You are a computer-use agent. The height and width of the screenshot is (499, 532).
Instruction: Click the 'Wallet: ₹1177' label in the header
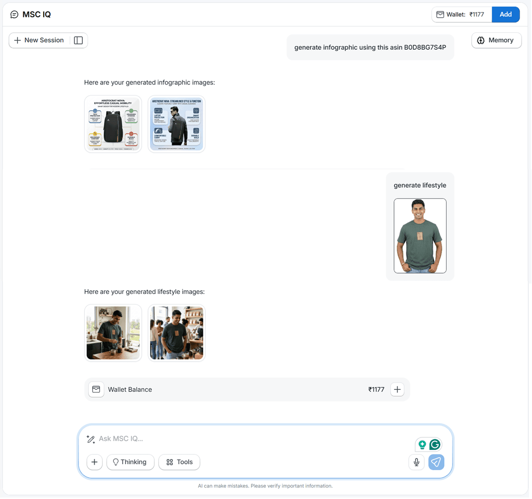pyautogui.click(x=465, y=14)
